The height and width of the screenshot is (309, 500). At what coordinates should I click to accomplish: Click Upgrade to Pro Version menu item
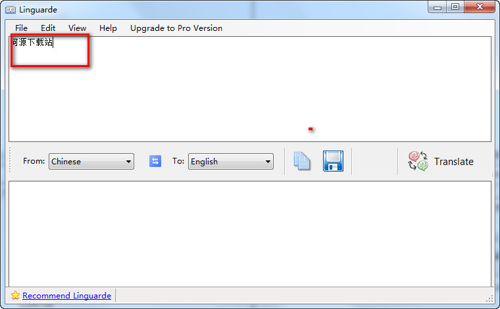click(176, 28)
